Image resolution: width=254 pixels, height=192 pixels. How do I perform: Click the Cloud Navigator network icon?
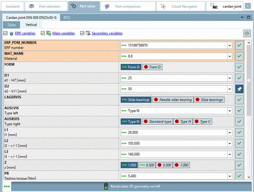coord(163,6)
